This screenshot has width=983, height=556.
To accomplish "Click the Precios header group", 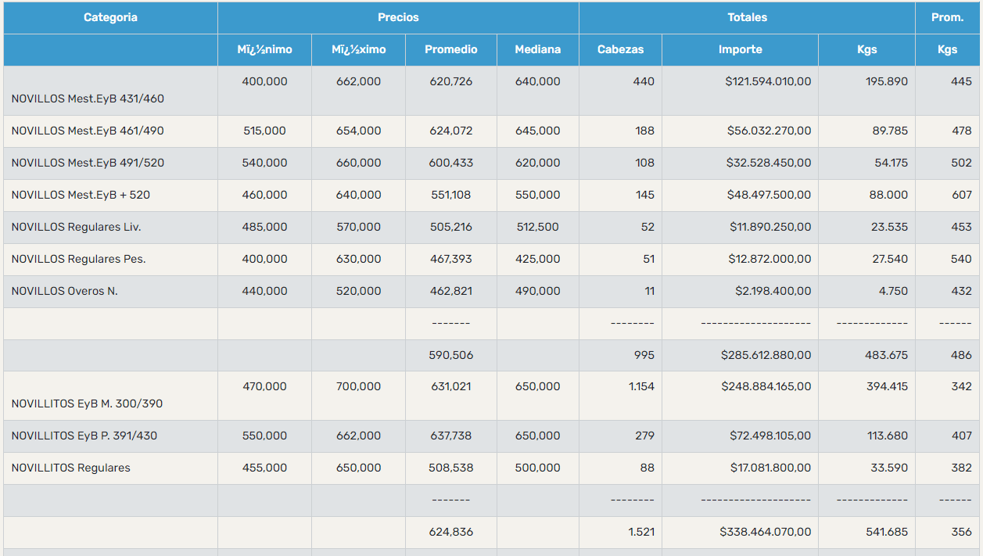I will 398,17.
